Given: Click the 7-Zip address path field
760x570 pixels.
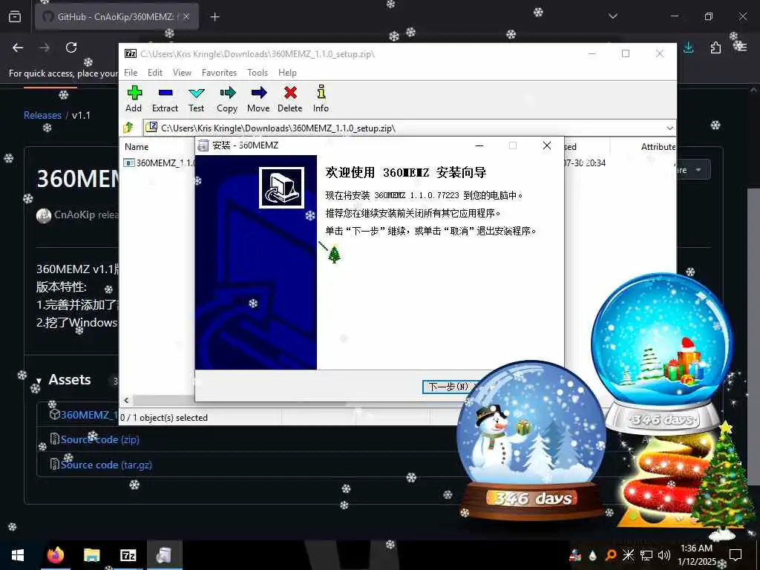Looking at the screenshot, I should (410, 128).
